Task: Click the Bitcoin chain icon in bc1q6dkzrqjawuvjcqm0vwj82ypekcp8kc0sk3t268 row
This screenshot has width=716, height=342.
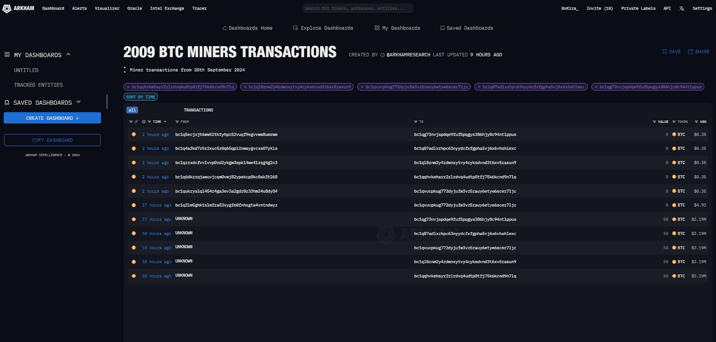Action: point(133,177)
